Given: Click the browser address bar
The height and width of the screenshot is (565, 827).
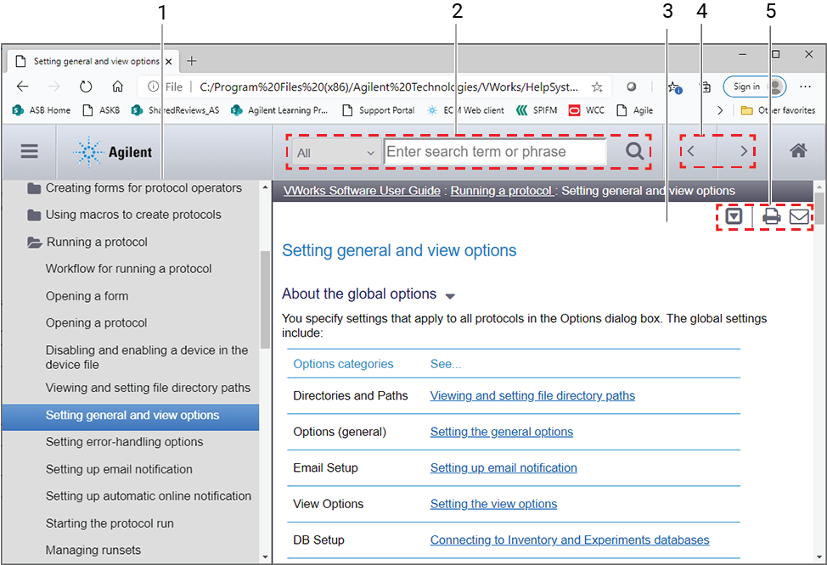Looking at the screenshot, I should [388, 87].
